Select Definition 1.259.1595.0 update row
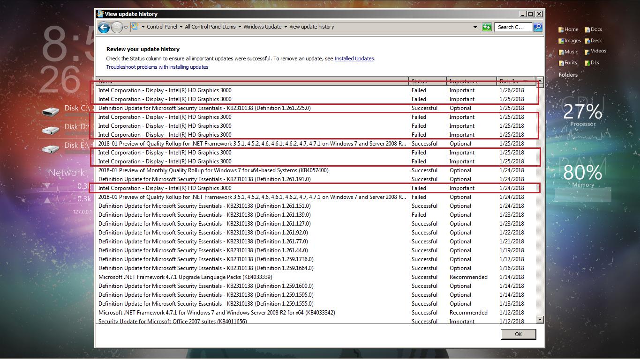640x359 pixels. pos(316,295)
